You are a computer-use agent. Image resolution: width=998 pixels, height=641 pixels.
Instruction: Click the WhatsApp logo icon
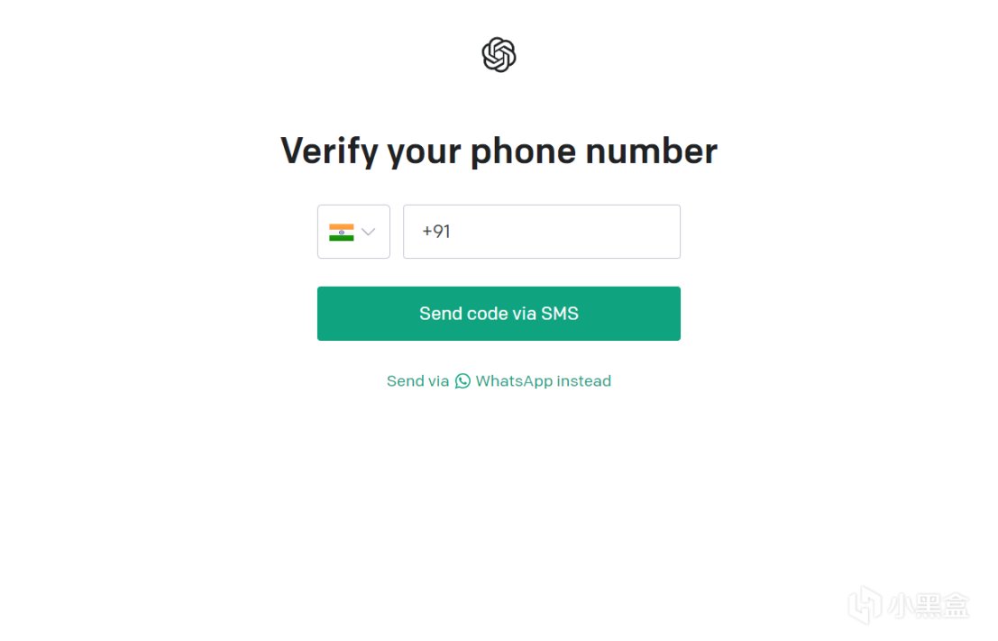[462, 380]
